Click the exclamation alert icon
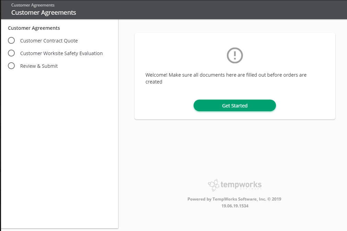347x231 pixels. (x=235, y=55)
